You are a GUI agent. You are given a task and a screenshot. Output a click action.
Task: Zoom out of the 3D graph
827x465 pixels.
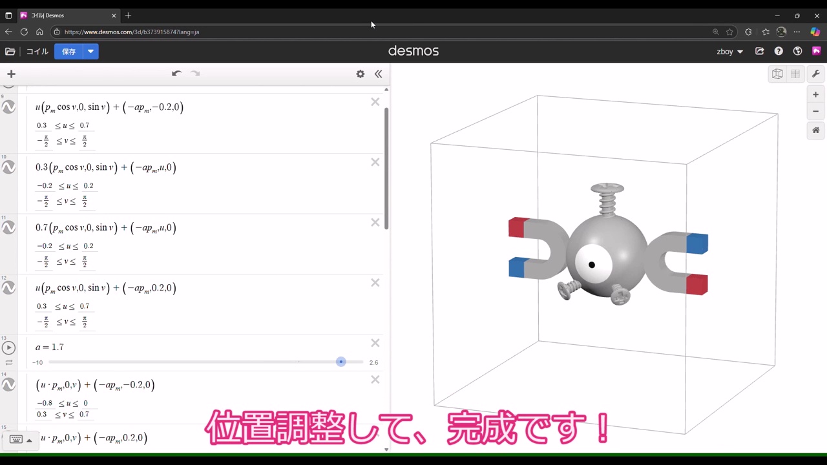[x=815, y=111]
